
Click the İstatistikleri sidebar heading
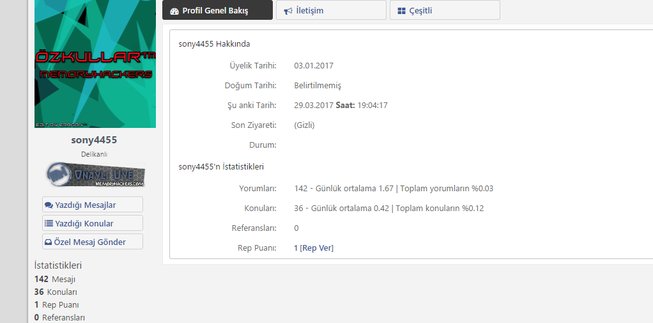(x=58, y=265)
